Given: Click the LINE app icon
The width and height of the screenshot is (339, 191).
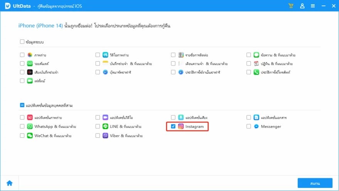Looking at the screenshot, I should tap(105, 126).
